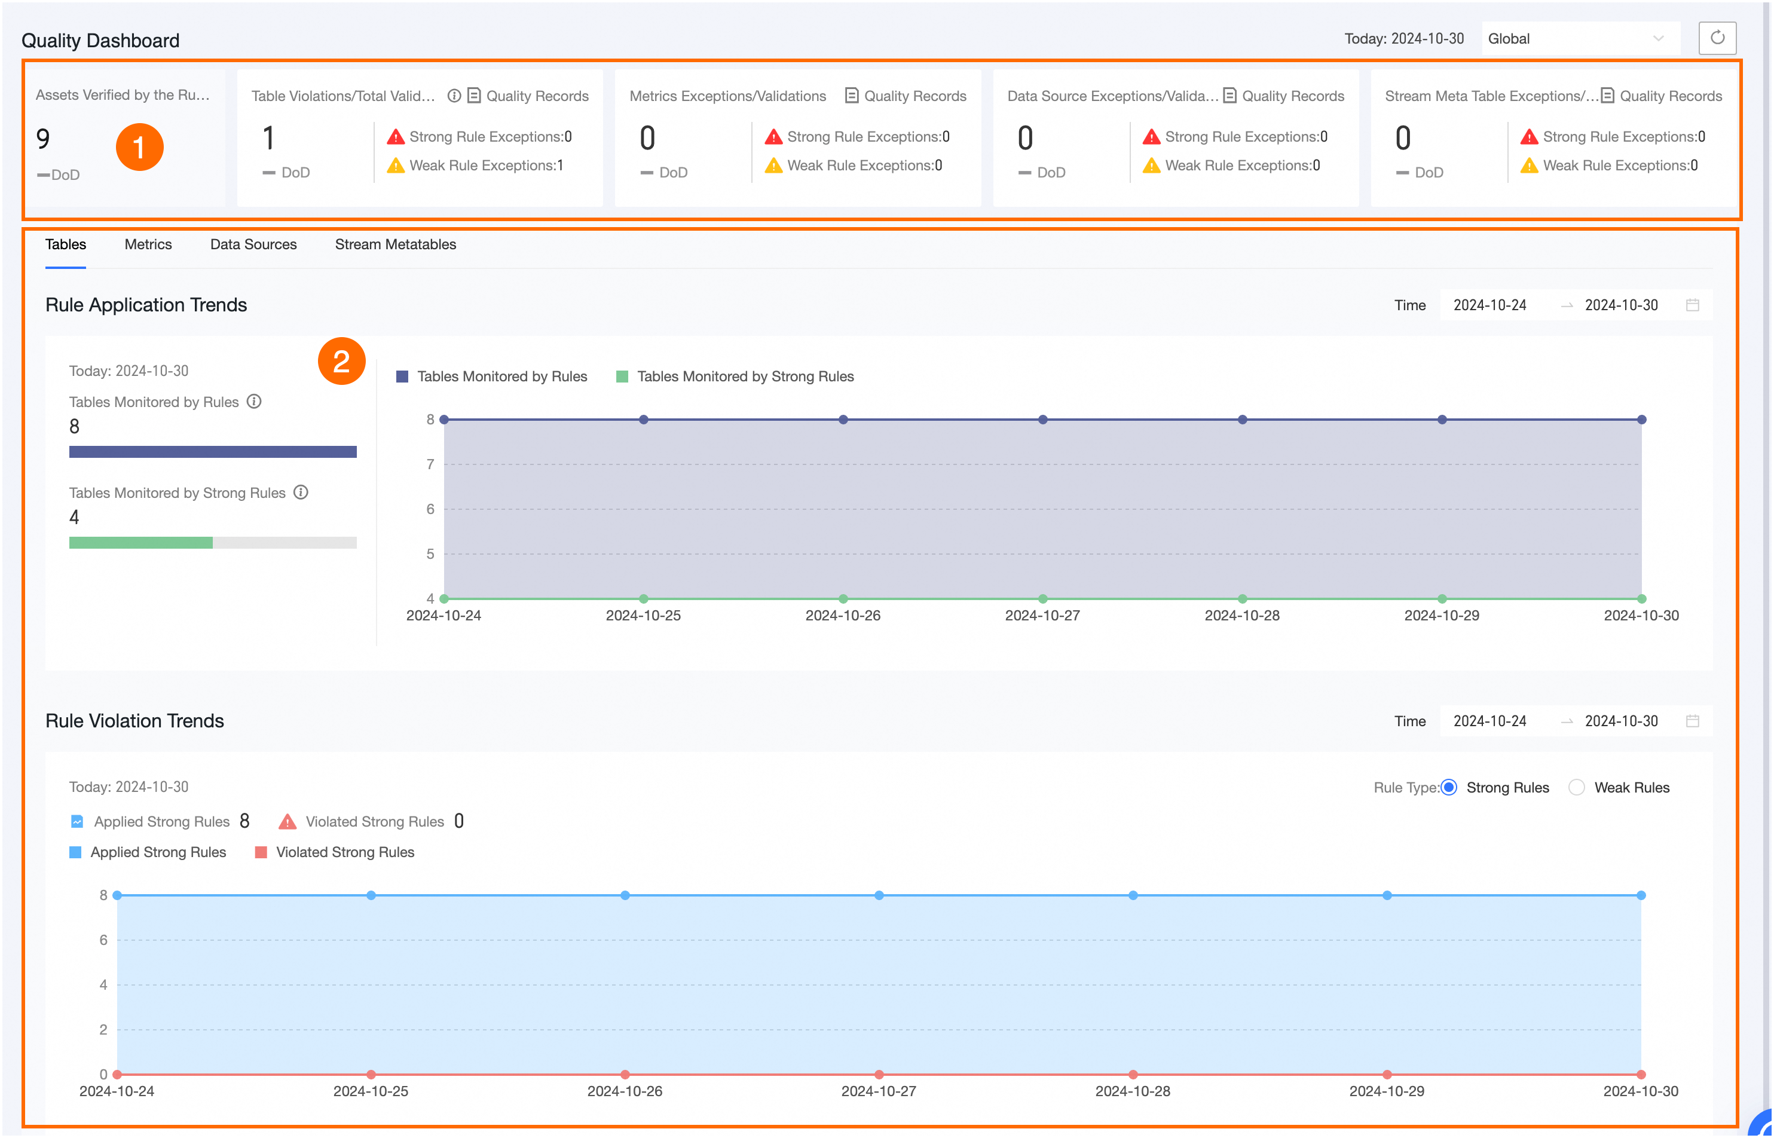Viewport: 1774px width, 1138px height.
Task: Click info icon beside Table Violations title
Action: (454, 96)
